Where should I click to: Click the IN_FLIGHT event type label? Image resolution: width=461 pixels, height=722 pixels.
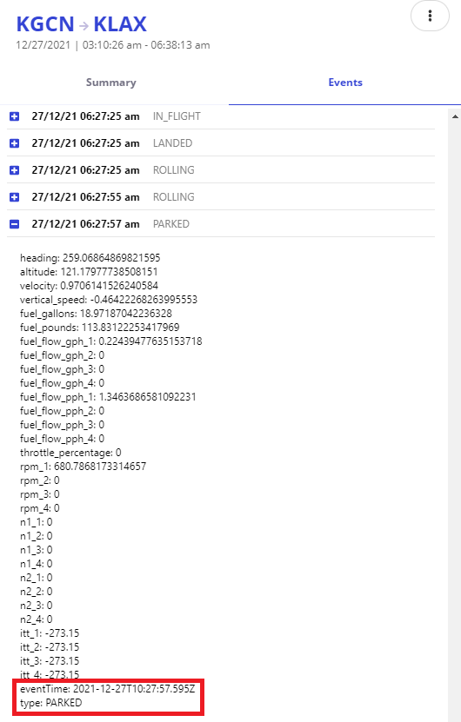coord(177,116)
